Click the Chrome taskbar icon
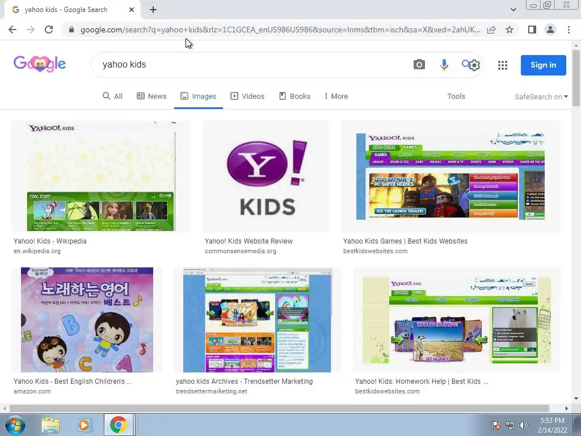581x436 pixels. point(118,425)
